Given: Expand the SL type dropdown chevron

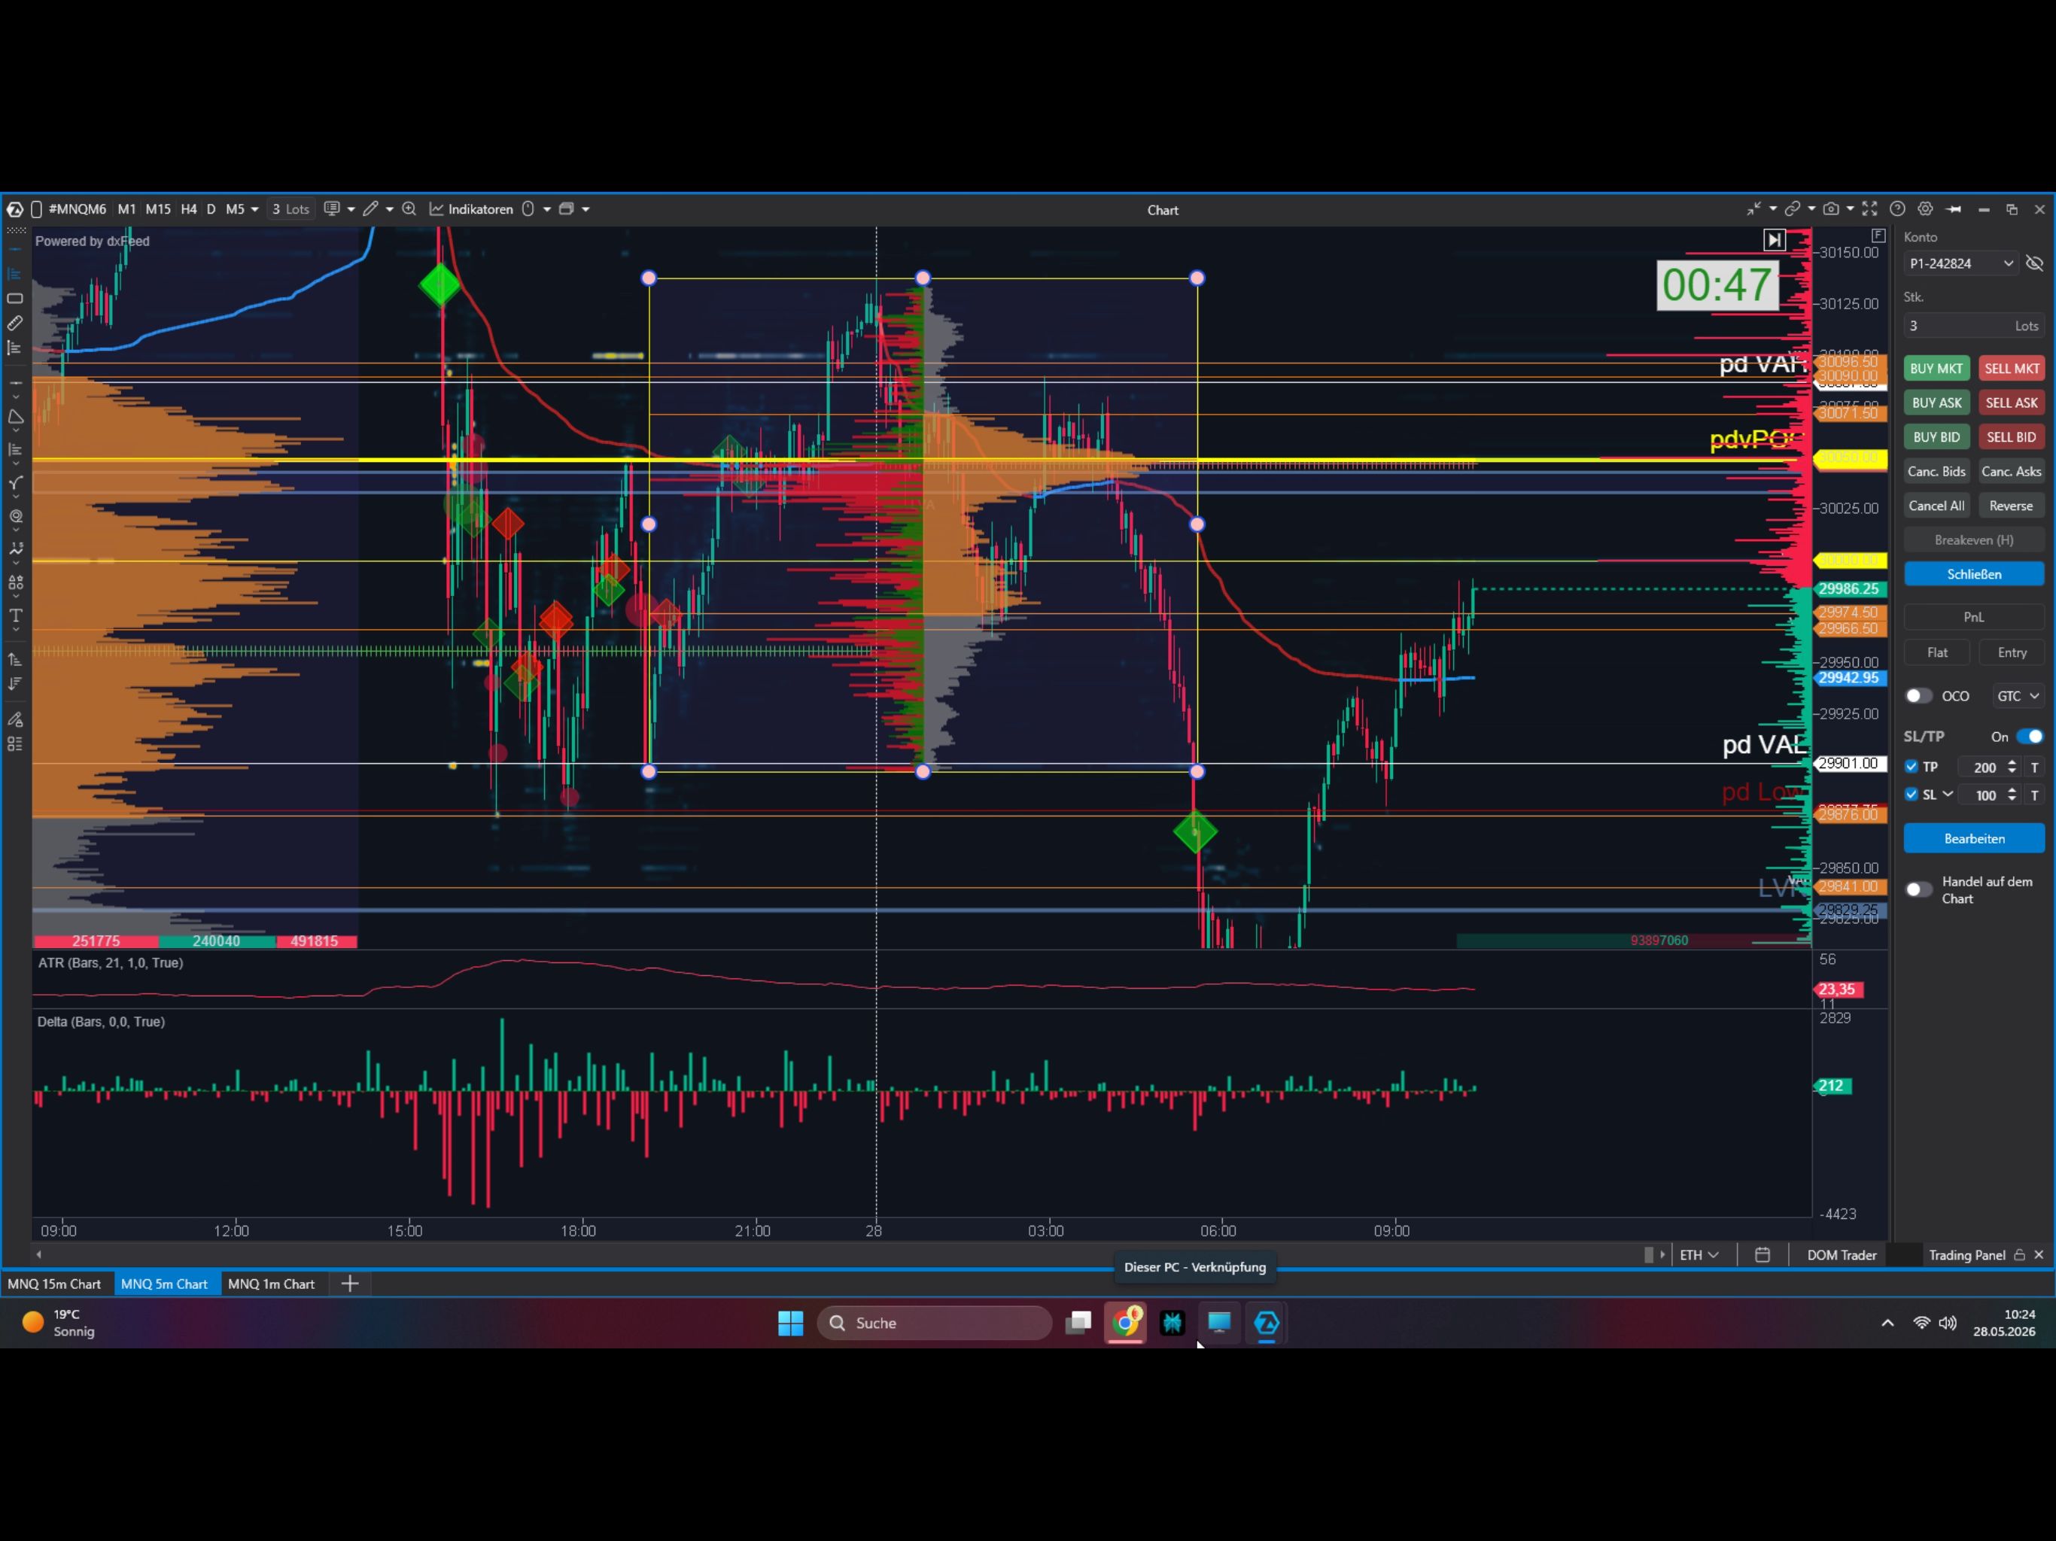Looking at the screenshot, I should [1948, 795].
